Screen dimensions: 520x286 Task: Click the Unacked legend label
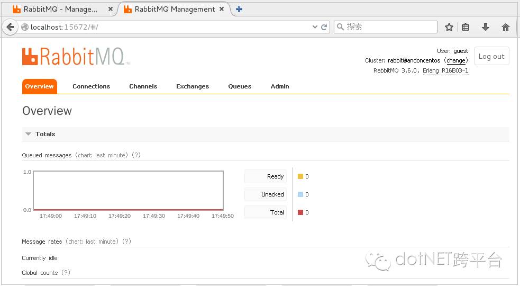click(x=266, y=194)
